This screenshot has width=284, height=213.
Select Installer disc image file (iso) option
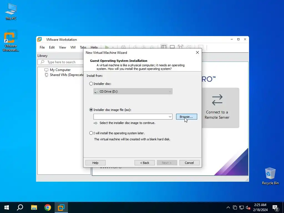[x=91, y=110]
